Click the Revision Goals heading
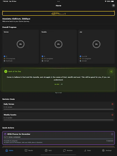Viewport: 117px width, 156px height. 9,99
